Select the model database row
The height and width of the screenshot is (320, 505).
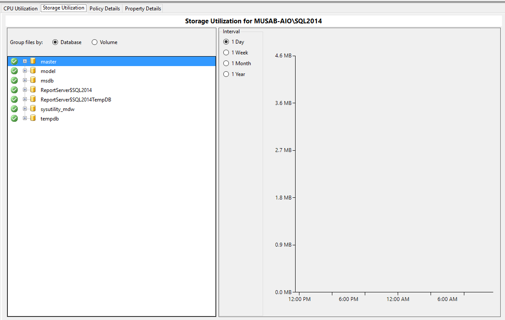tap(112, 71)
